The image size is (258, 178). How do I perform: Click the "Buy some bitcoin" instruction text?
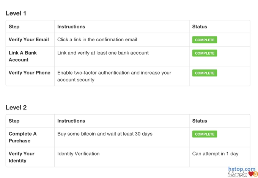105,134
